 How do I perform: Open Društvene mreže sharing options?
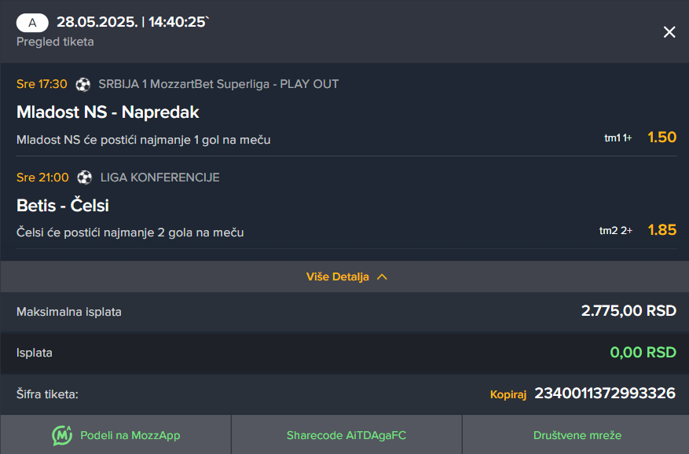(x=576, y=434)
